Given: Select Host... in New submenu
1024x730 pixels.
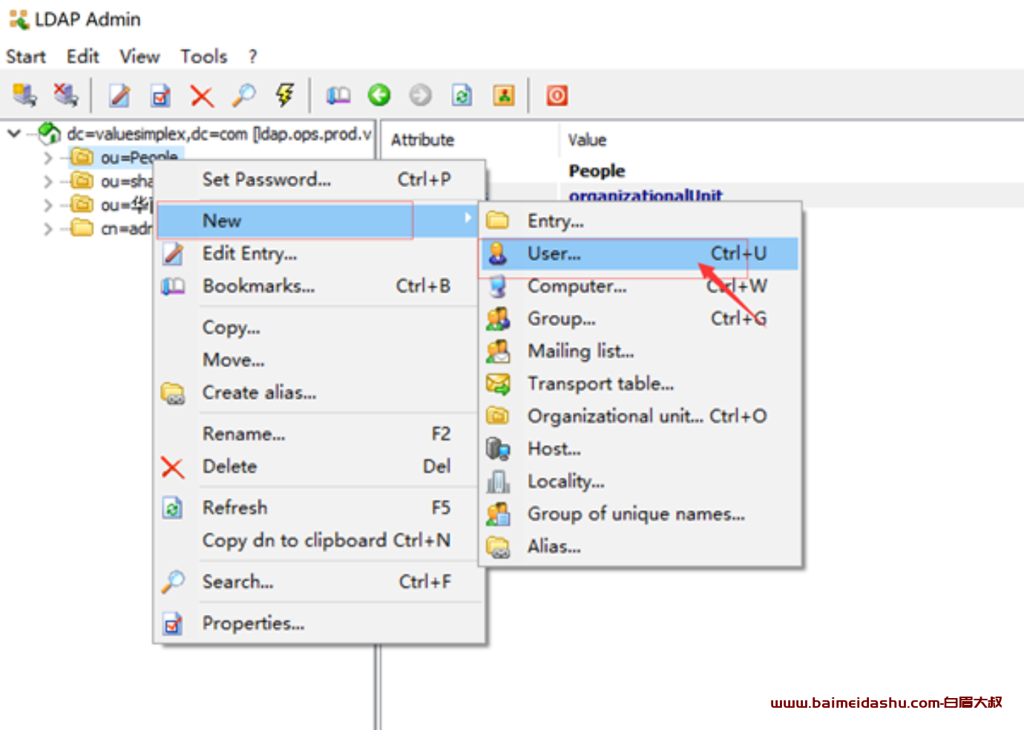Looking at the screenshot, I should 640,449.
